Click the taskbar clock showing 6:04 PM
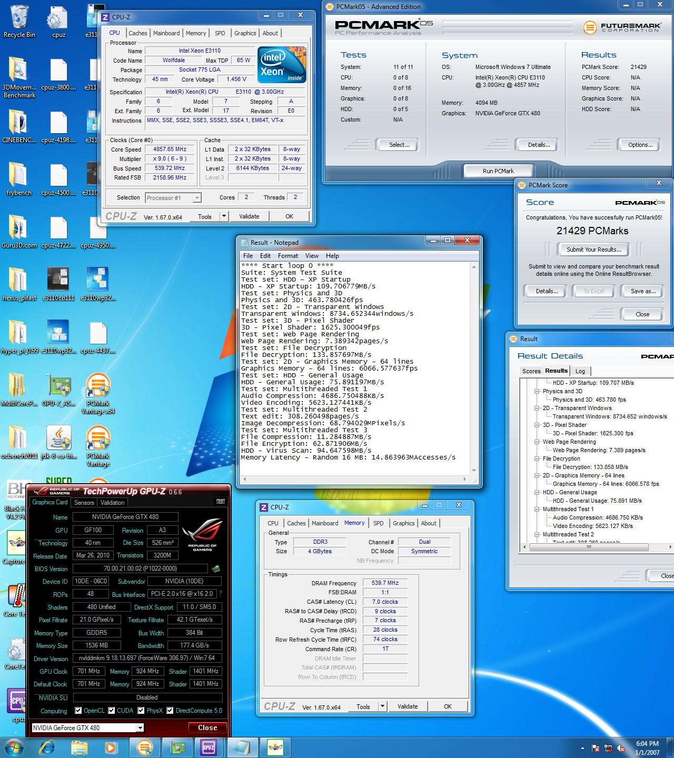 coord(647,748)
